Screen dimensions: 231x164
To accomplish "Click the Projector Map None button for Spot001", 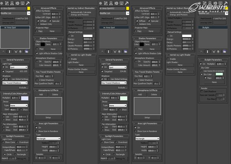I will [x=52, y=31].
